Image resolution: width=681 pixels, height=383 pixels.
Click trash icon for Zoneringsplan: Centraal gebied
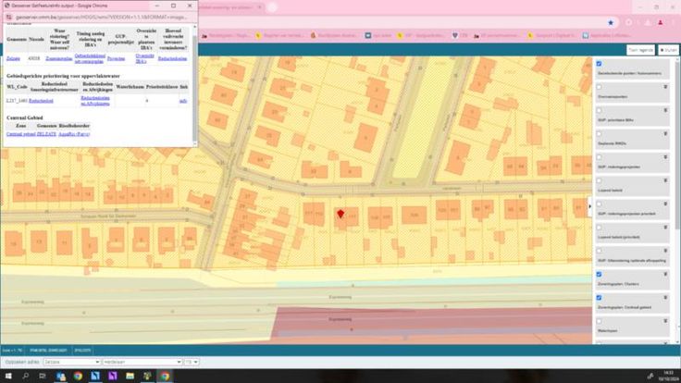point(665,298)
